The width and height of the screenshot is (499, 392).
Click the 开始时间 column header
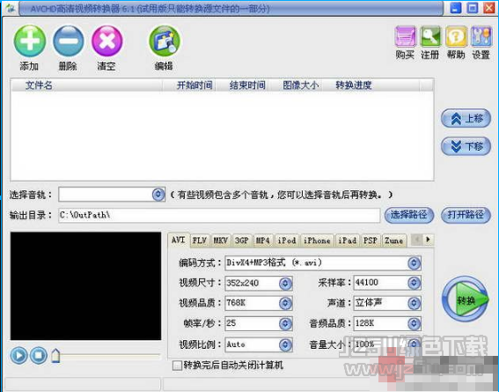click(x=188, y=85)
